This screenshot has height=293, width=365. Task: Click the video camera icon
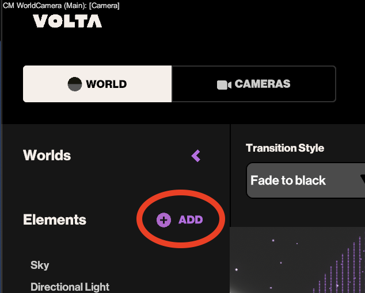(x=224, y=84)
